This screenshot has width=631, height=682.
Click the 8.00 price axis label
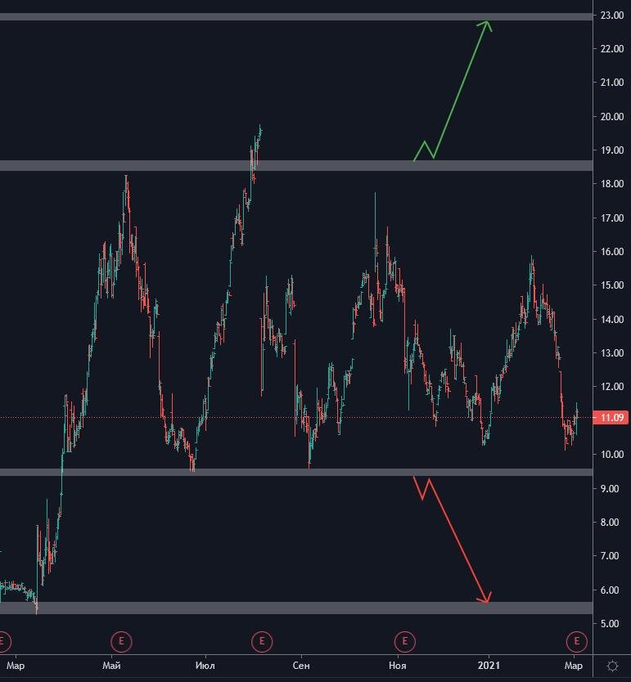[x=609, y=522]
